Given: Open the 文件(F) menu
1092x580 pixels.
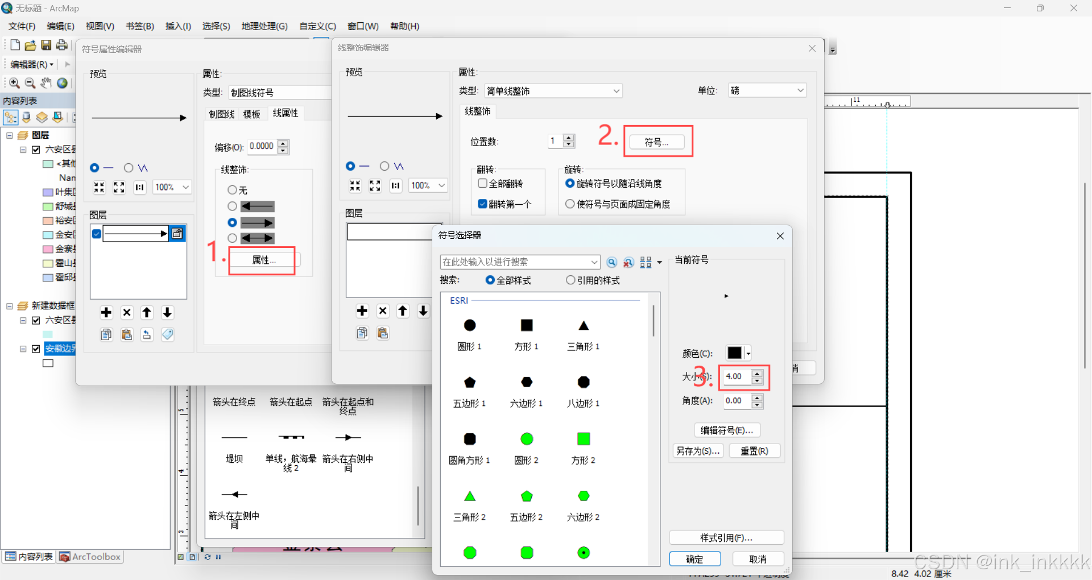Looking at the screenshot, I should pyautogui.click(x=22, y=26).
